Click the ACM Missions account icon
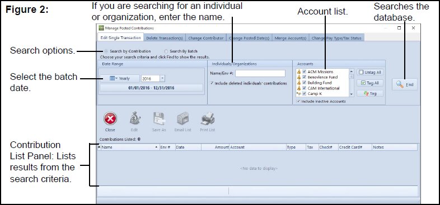Image resolution: width=440 pixels, height=205 pixels. (299, 71)
